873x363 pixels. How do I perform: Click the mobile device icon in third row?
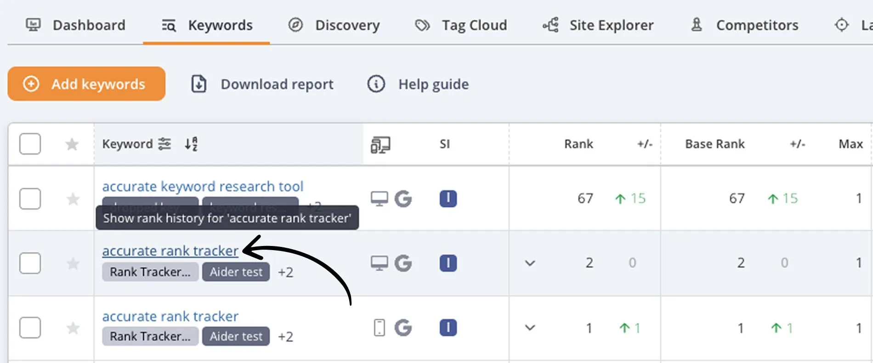pyautogui.click(x=379, y=328)
